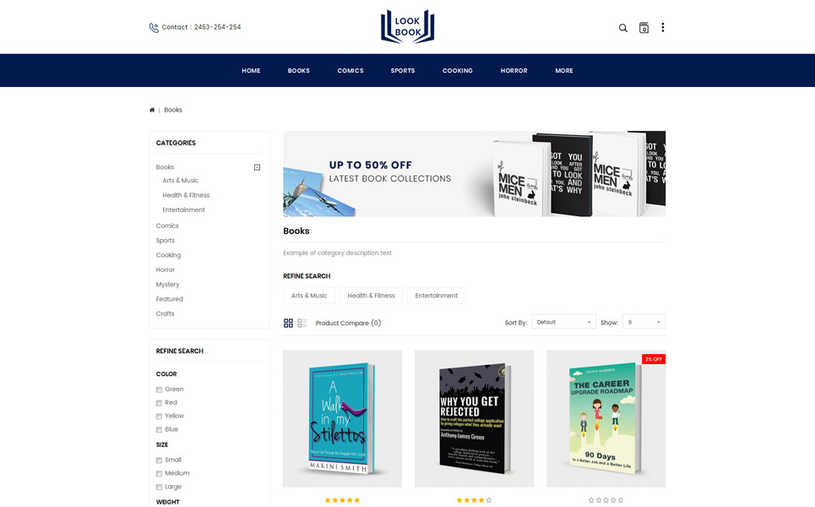
Task: Click star rating under Stilettos book
Action: [342, 500]
